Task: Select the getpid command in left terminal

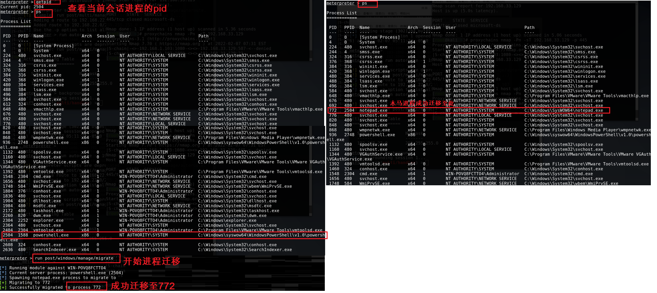Action: point(43,2)
